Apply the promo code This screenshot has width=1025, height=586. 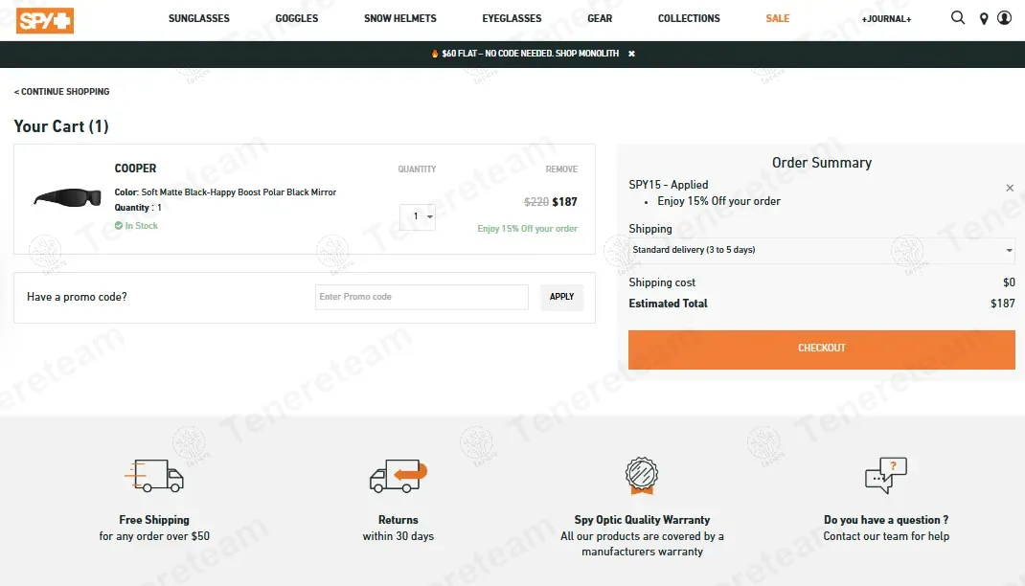tap(561, 297)
